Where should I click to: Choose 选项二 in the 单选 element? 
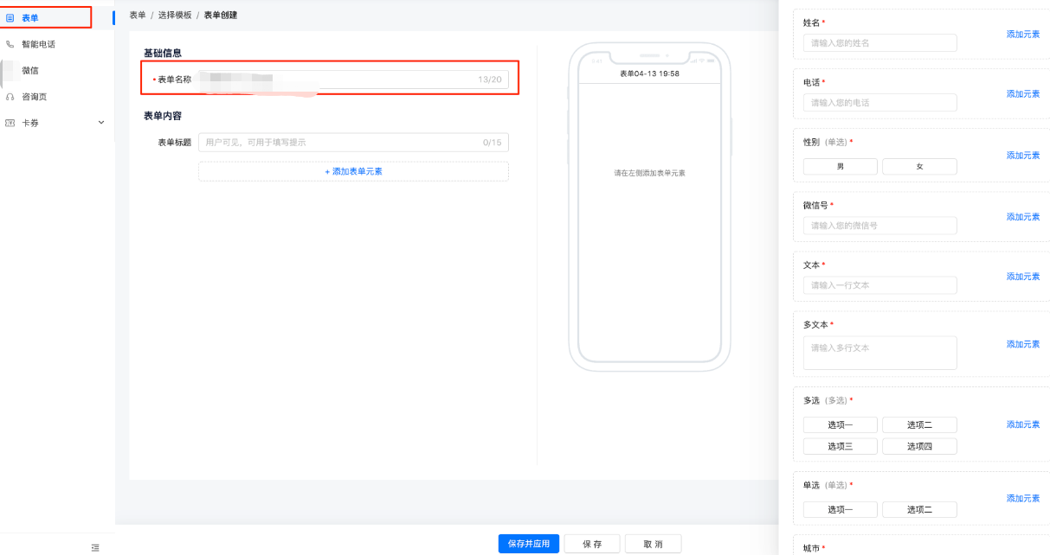(919, 509)
